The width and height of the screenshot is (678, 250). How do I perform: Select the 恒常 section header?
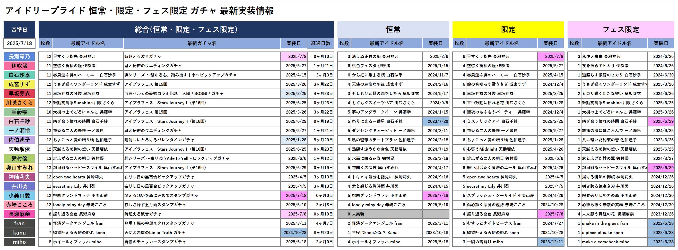tap(393, 29)
